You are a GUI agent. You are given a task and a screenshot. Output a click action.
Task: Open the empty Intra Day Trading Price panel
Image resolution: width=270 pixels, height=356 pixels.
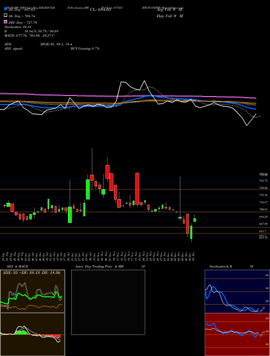click(108, 302)
